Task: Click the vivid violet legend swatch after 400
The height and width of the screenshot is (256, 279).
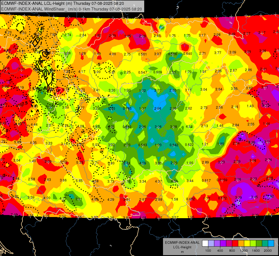Action: (223, 243)
